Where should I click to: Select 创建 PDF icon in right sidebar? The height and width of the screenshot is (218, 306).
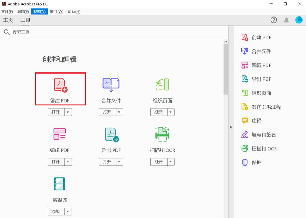point(245,37)
